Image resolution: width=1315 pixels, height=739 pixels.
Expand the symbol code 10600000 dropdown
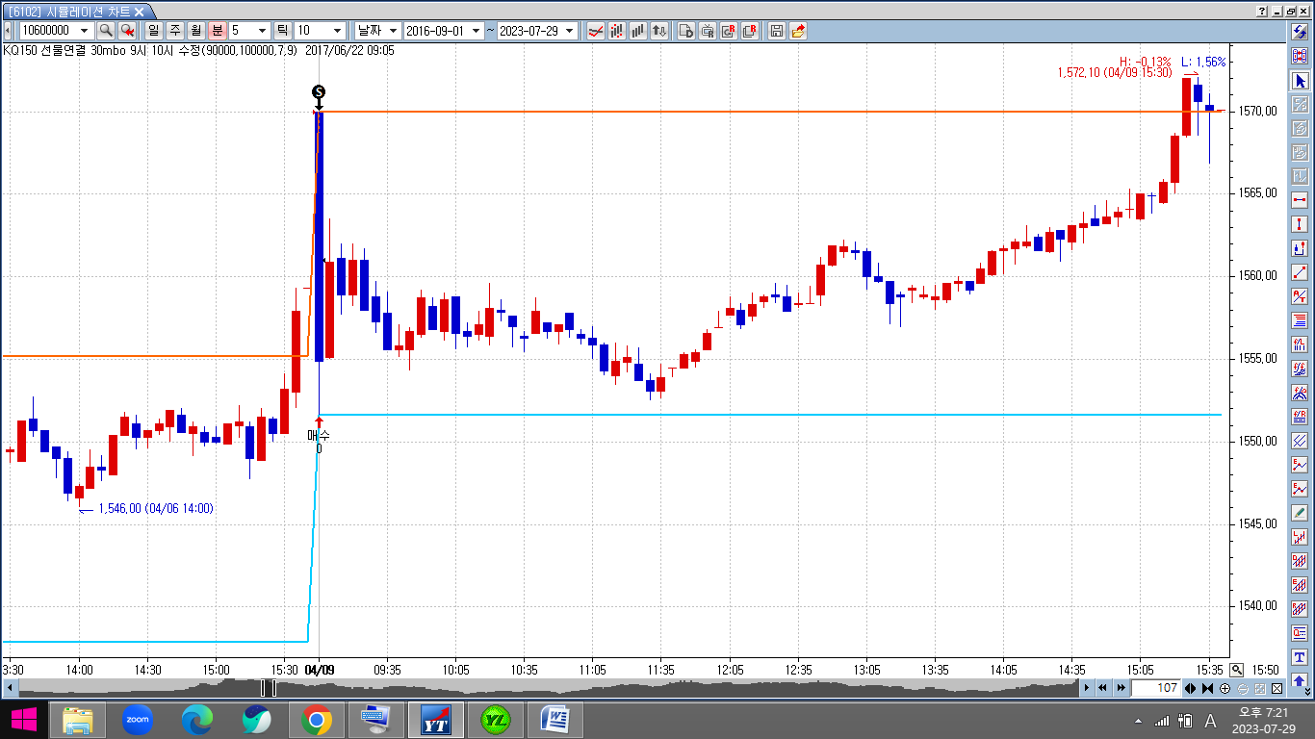(84, 31)
